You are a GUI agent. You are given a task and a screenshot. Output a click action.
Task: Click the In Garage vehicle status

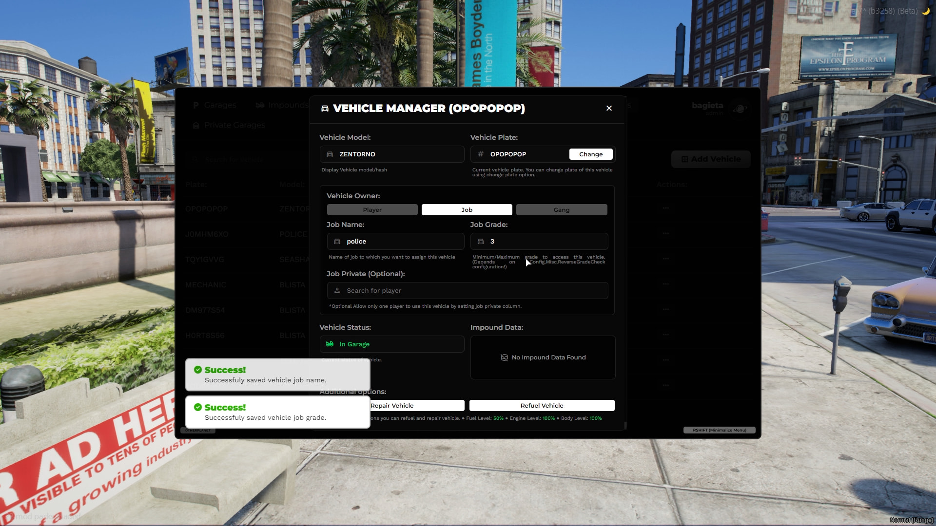392,344
